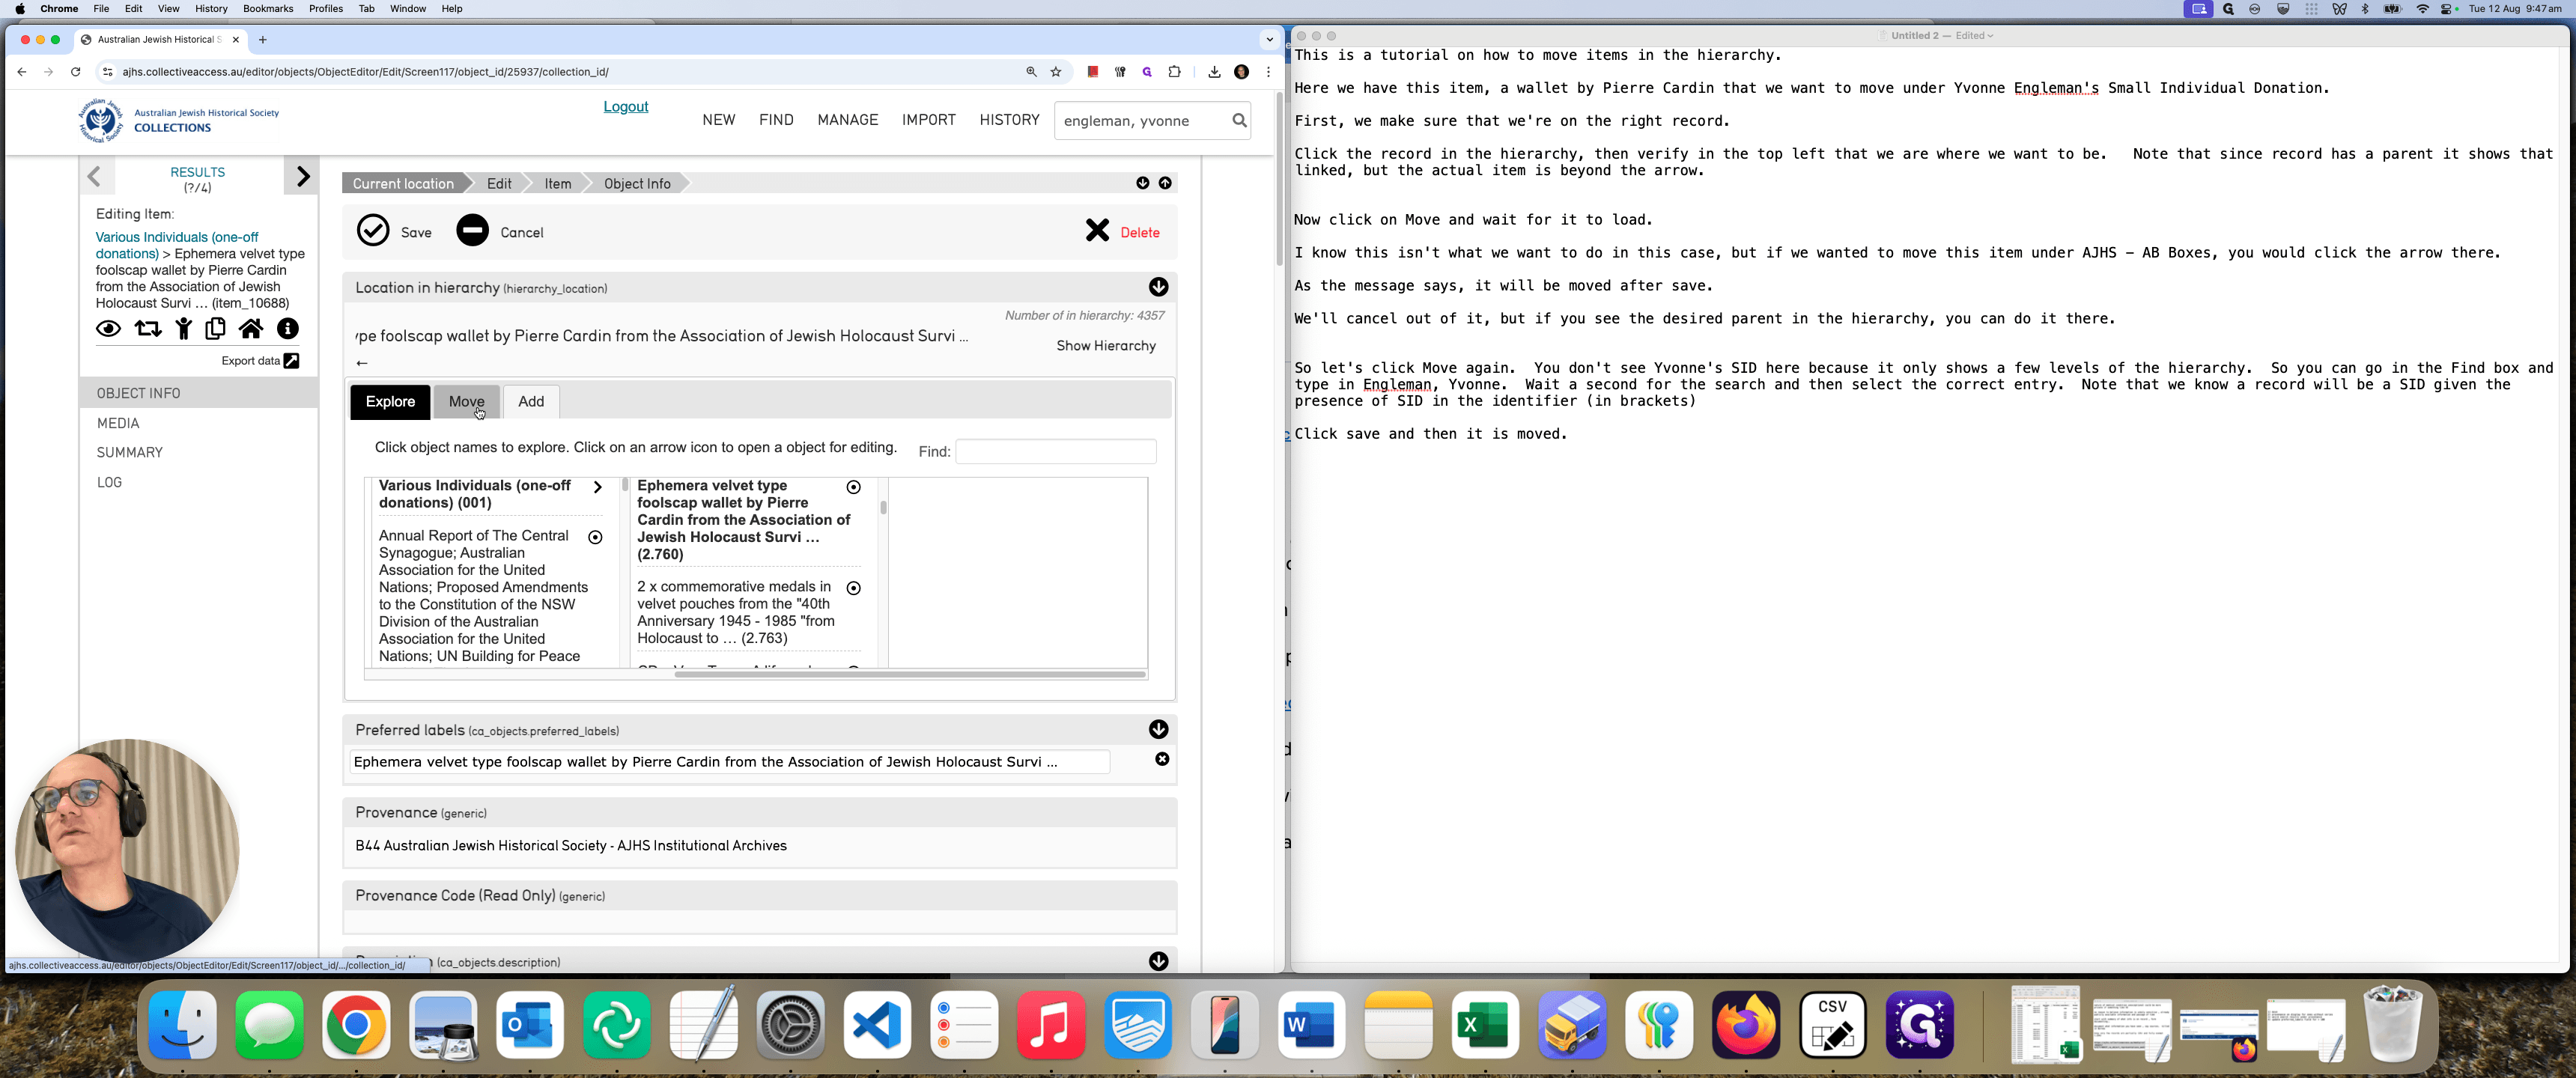Expand Various Individuals (001) hierarchy arrow

[x=597, y=487]
